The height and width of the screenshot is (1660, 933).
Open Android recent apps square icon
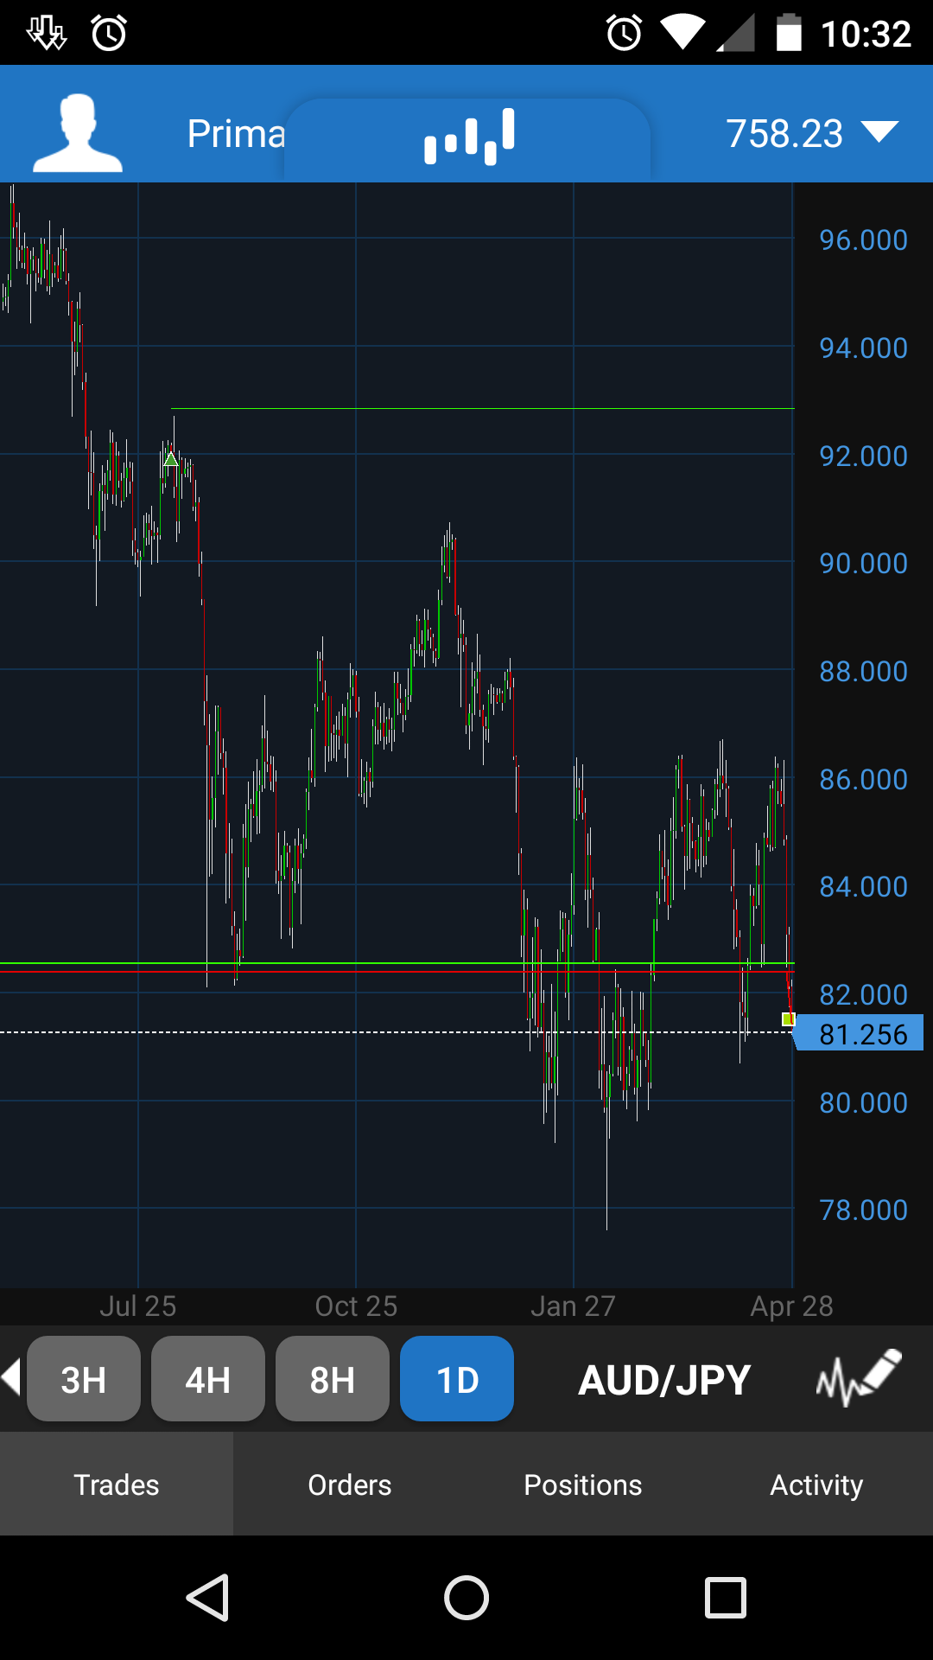(x=726, y=1597)
